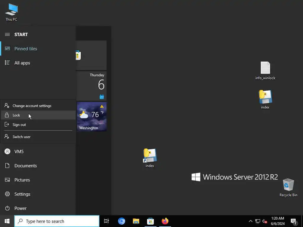The image size is (303, 227).
Task: Lock the computer from account menu
Action: pyautogui.click(x=38, y=115)
